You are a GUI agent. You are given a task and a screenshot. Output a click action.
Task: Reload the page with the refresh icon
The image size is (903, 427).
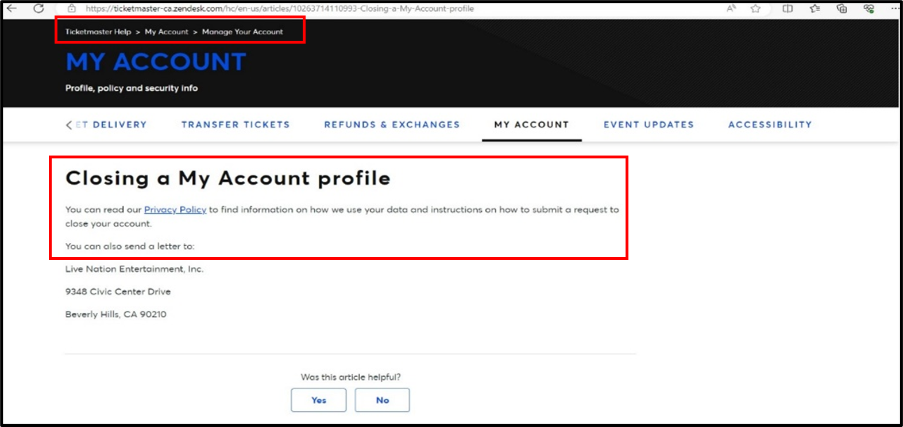[x=38, y=8]
